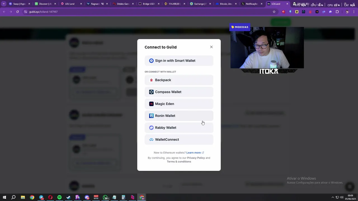Select Magic Eden wallet
358x201 pixels.
[179, 104]
